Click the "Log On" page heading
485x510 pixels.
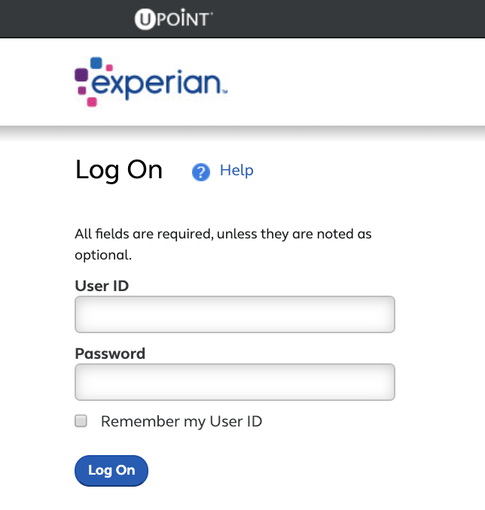(x=119, y=170)
